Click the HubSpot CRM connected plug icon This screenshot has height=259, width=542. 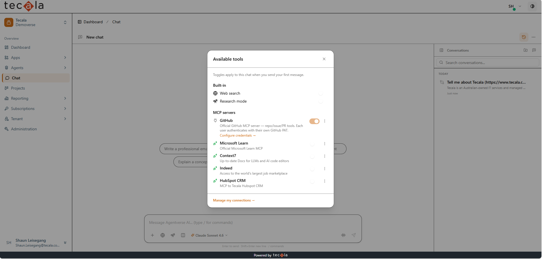point(215,181)
